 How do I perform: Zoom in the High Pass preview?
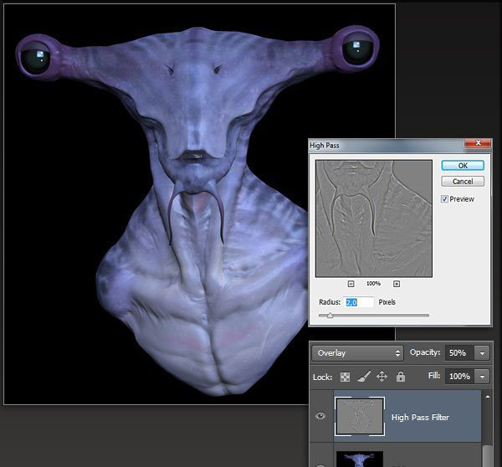[397, 284]
